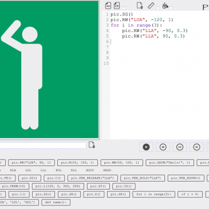The width and height of the screenshot is (209, 209).
Task: Insert the 'if i > 0:' snippet
Action: coord(190,194)
